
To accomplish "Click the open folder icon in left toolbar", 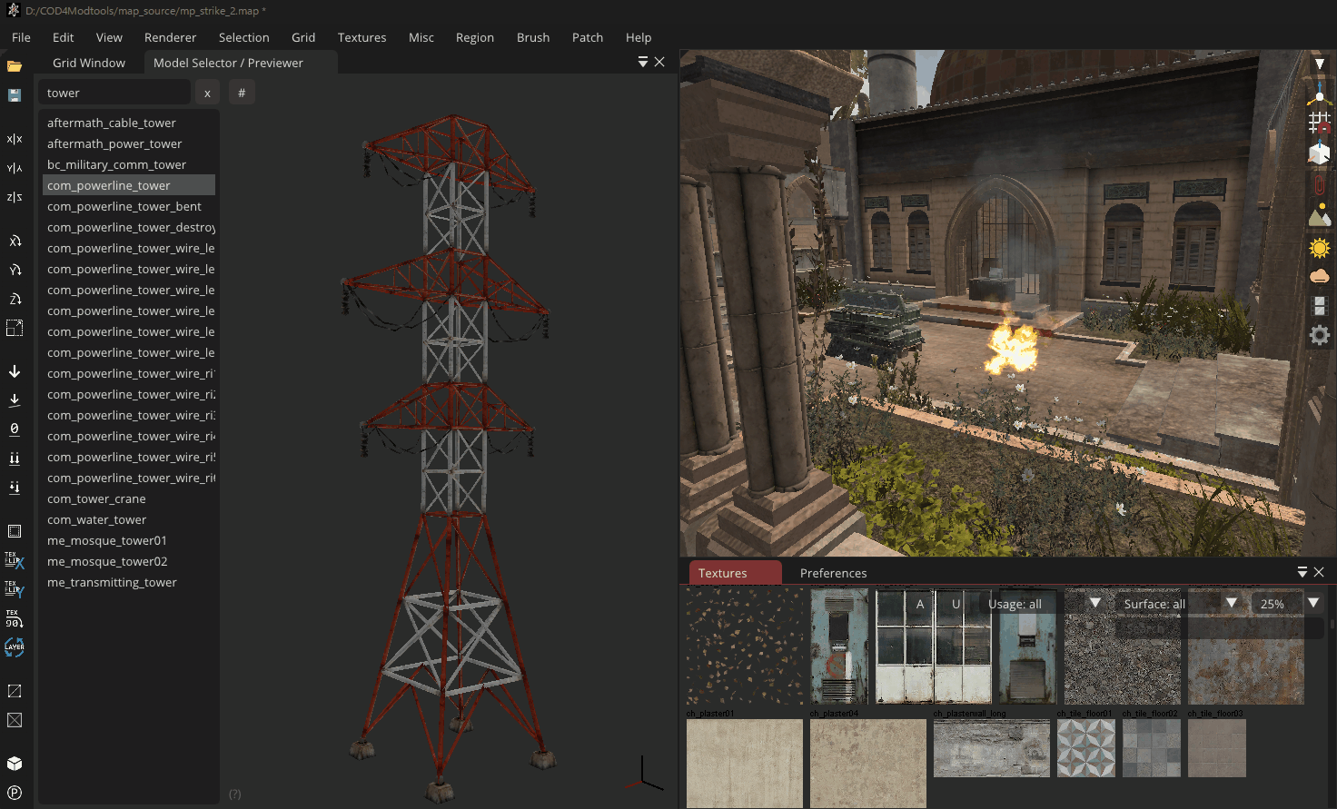I will (15, 66).
